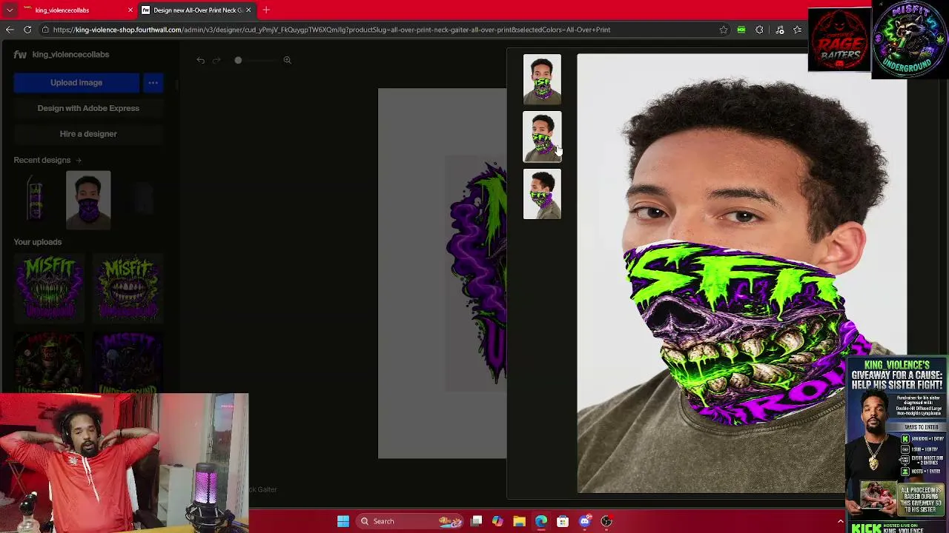Close the Design new All-Over Print tab
The height and width of the screenshot is (533, 949).
click(248, 10)
